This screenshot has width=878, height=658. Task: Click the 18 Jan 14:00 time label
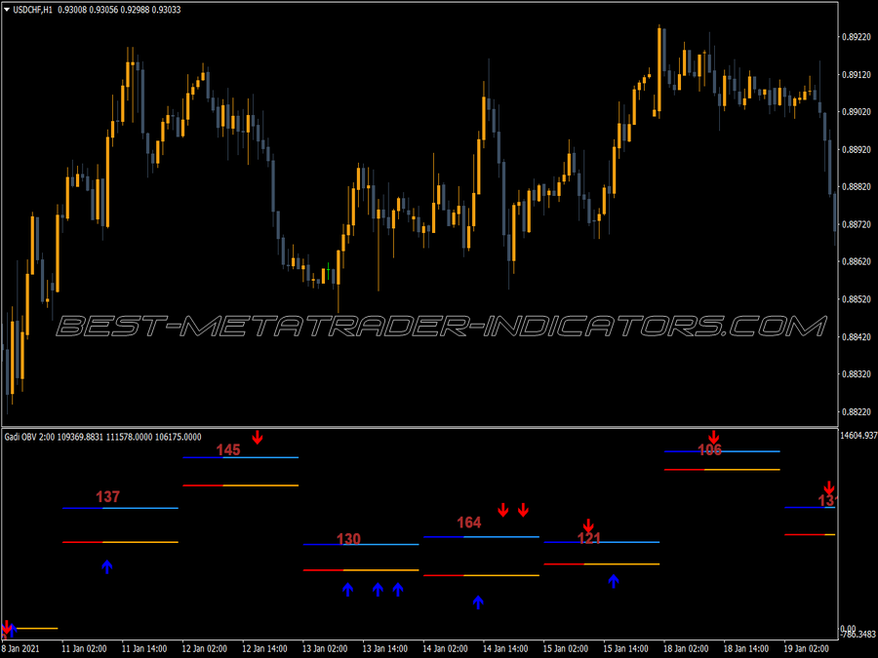coord(746,648)
